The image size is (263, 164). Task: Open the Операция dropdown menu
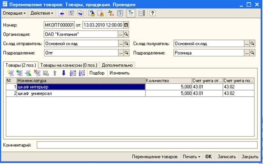pyautogui.click(x=14, y=13)
